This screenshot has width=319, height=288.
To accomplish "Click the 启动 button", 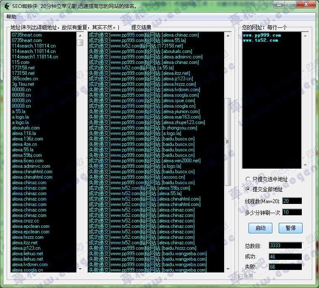I will click(260, 228).
